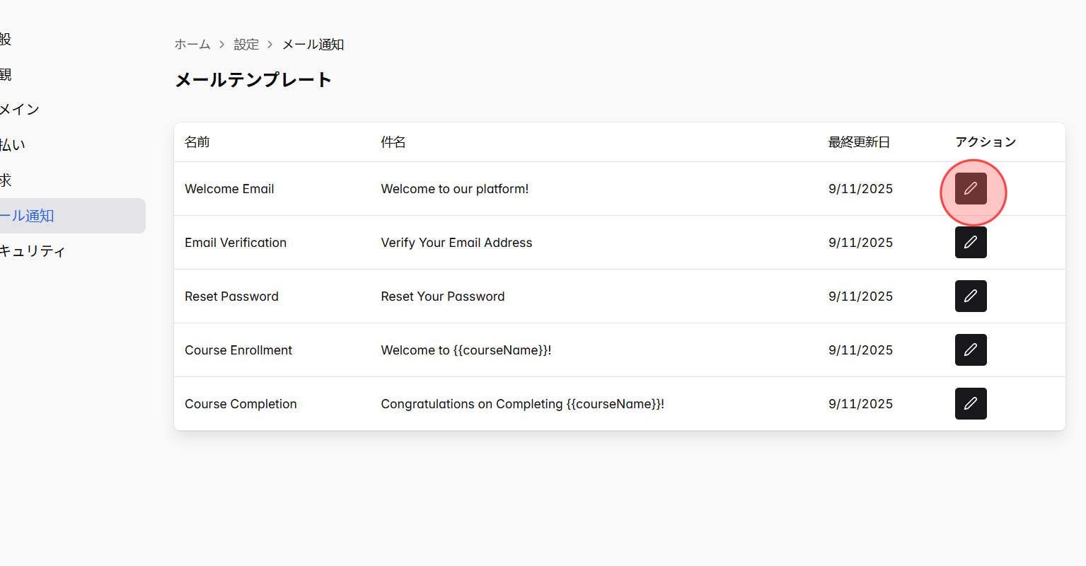Edit the Reset Password template
1086x566 pixels.
coord(971,296)
